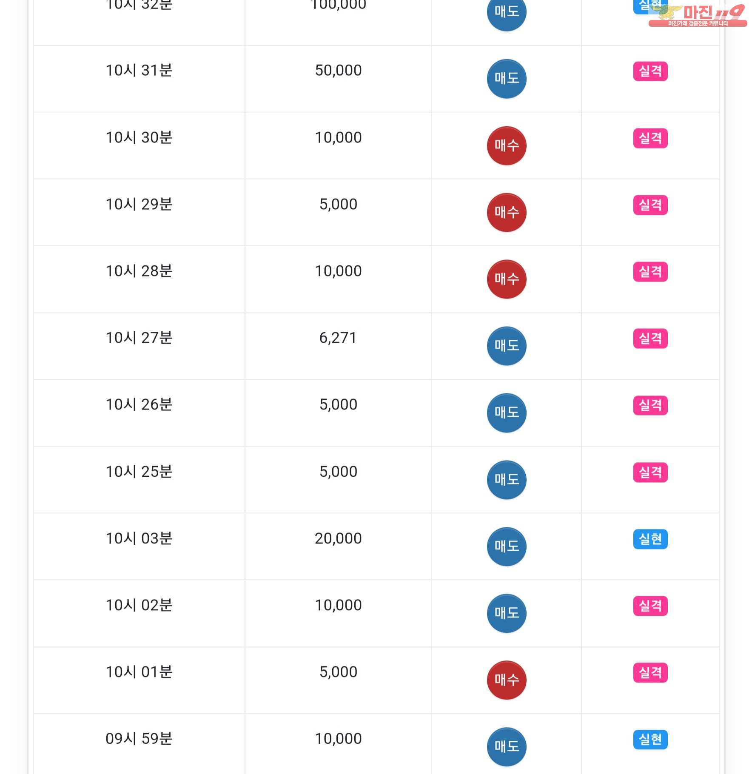Select the 실격 badge for 10시 27분
This screenshot has height=774, width=752.
pyautogui.click(x=650, y=339)
